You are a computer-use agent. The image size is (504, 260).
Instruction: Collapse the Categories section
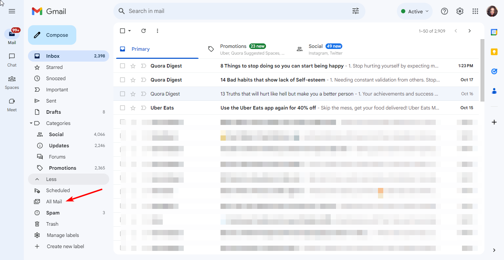(31, 123)
